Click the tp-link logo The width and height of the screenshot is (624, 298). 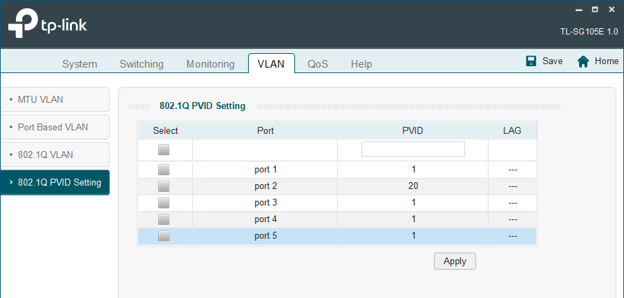[48, 26]
